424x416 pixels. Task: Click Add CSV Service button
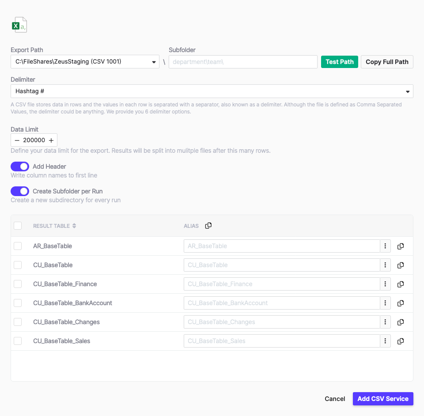(x=383, y=399)
